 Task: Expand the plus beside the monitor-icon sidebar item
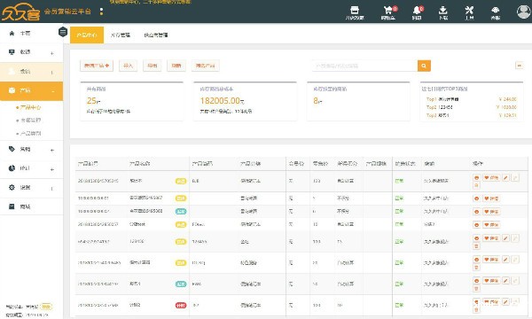tap(52, 53)
